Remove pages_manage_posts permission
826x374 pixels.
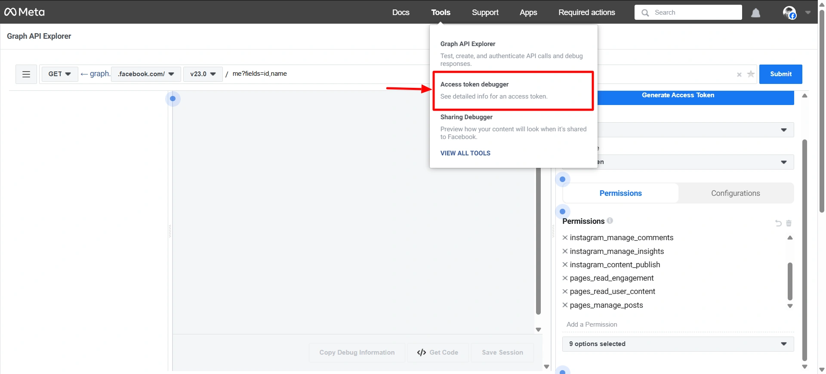click(565, 305)
